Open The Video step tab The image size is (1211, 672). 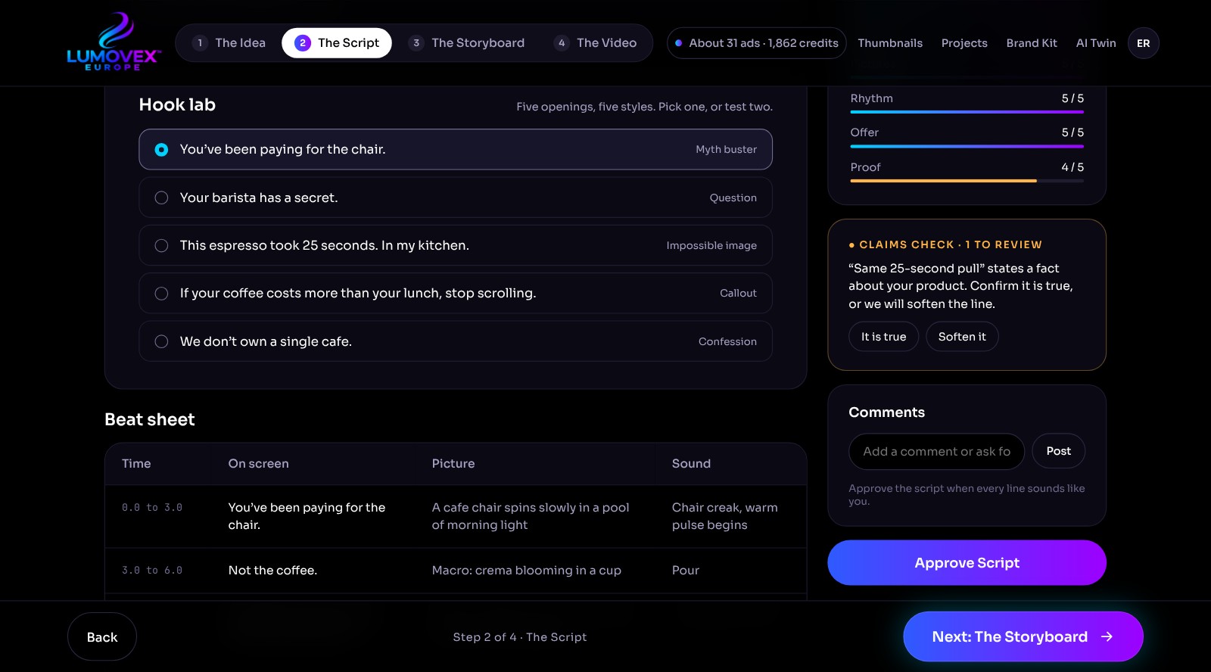(596, 43)
